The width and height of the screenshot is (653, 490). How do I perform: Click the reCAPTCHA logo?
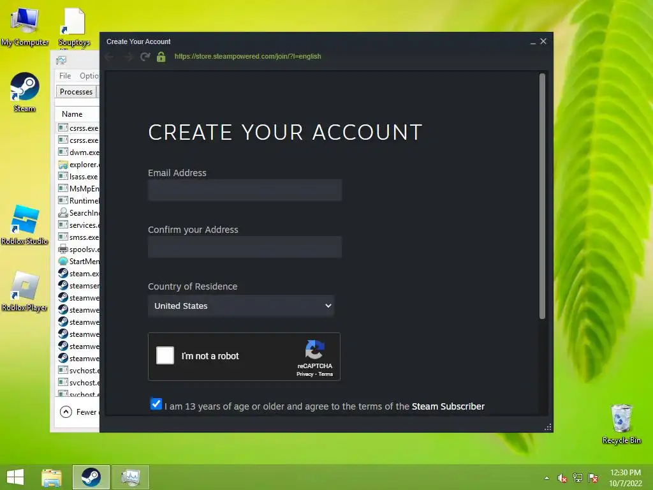click(314, 350)
